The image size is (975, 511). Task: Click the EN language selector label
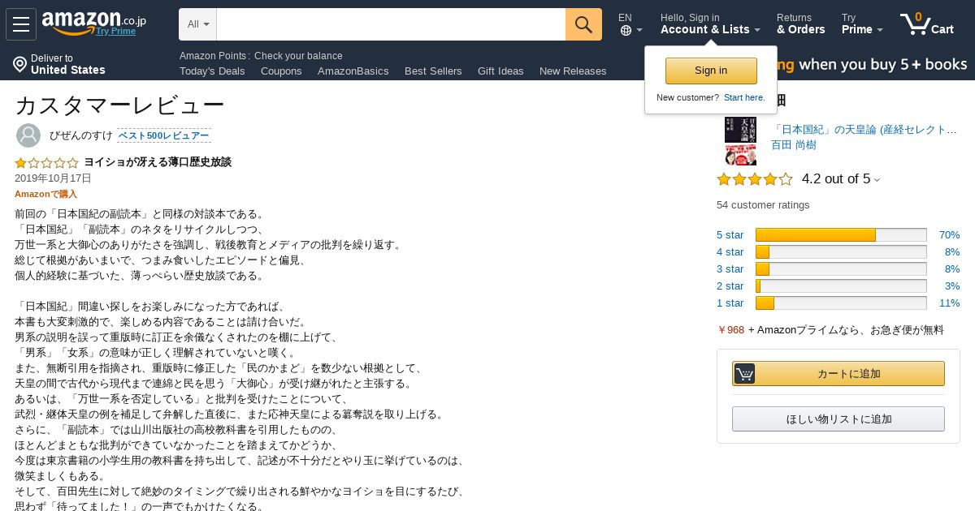coord(625,18)
